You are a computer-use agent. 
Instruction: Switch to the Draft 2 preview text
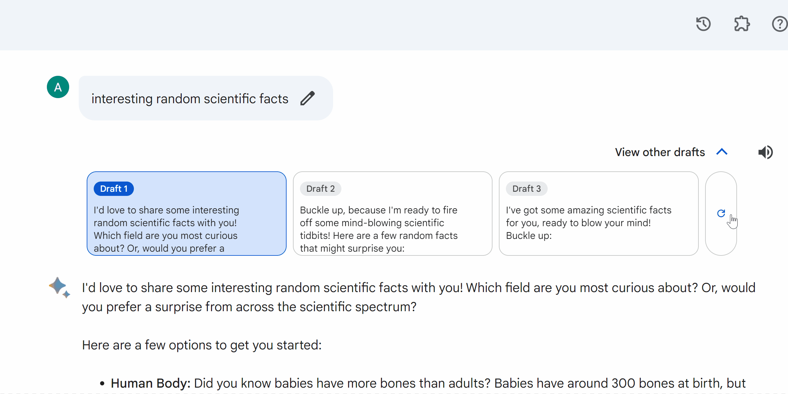[x=379, y=229]
